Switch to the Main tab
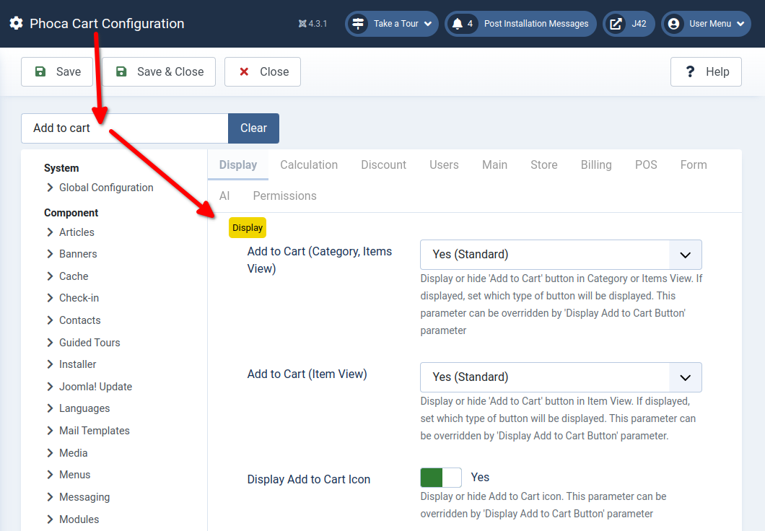 coord(494,164)
